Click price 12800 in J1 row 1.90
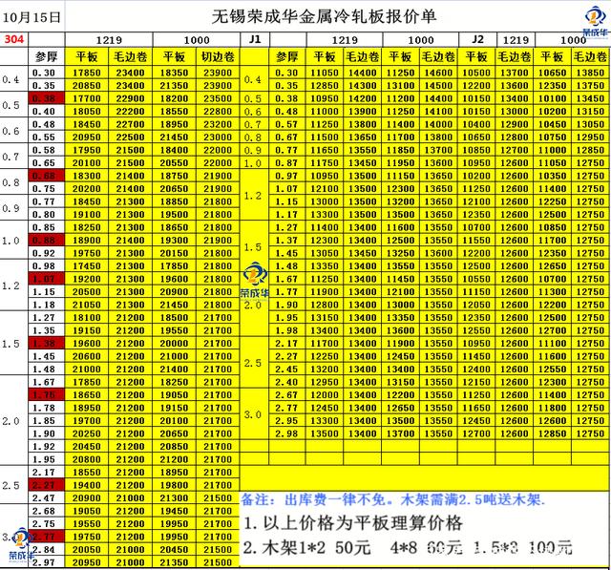The image size is (611, 570). (x=325, y=305)
